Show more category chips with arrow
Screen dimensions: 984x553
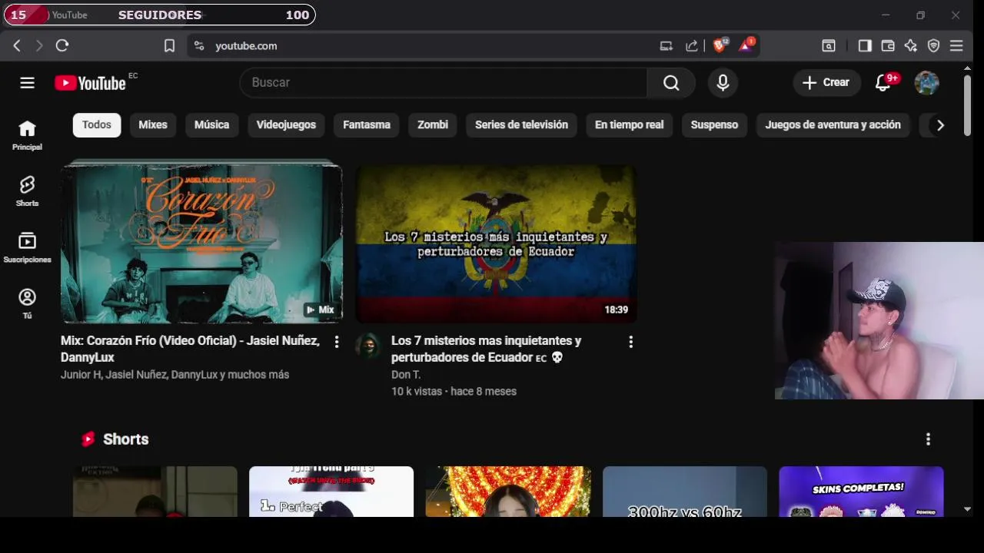(x=940, y=125)
